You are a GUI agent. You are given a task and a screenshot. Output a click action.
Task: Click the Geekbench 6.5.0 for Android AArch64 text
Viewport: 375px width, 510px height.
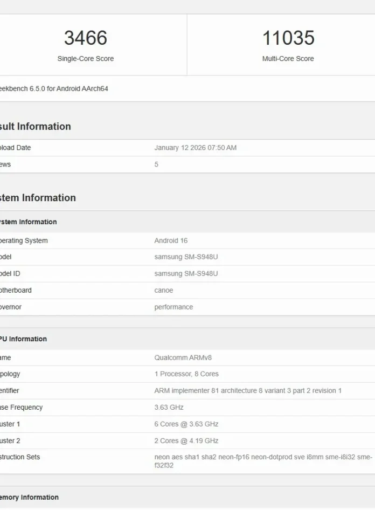point(54,88)
